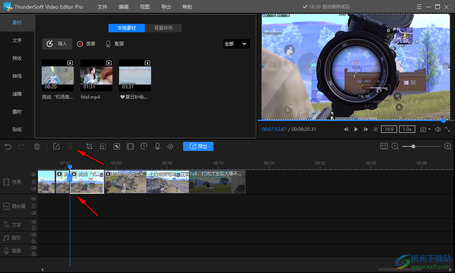Select 转场 in the left sidebar
The height and width of the screenshot is (273, 455).
click(17, 76)
